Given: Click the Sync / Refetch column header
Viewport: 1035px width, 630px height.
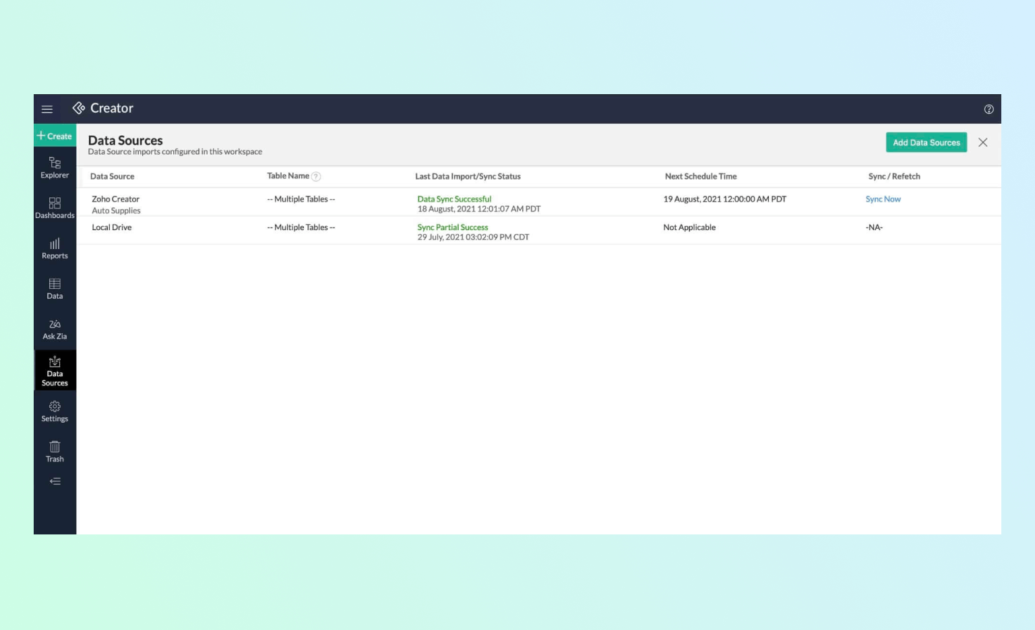Looking at the screenshot, I should (894, 176).
